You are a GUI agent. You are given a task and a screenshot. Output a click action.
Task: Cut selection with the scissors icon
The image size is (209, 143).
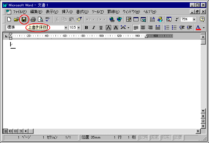[x=57, y=19]
